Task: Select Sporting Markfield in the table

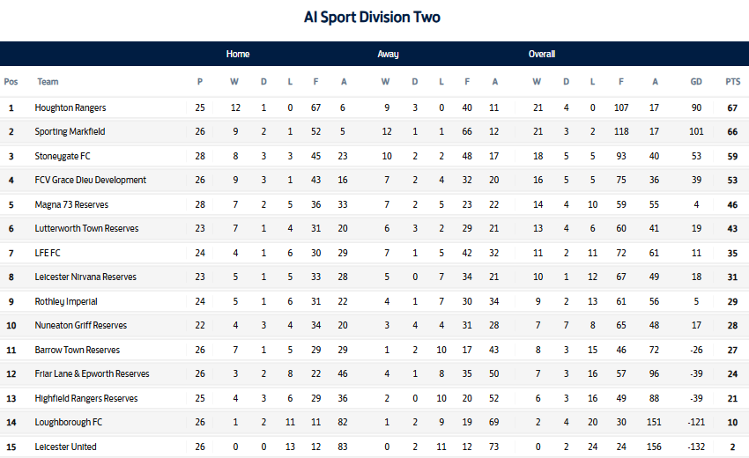Action: tap(70, 131)
